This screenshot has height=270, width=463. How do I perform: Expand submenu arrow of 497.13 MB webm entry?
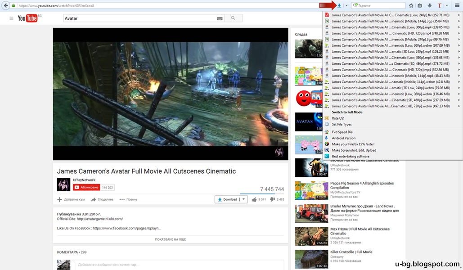point(459,106)
